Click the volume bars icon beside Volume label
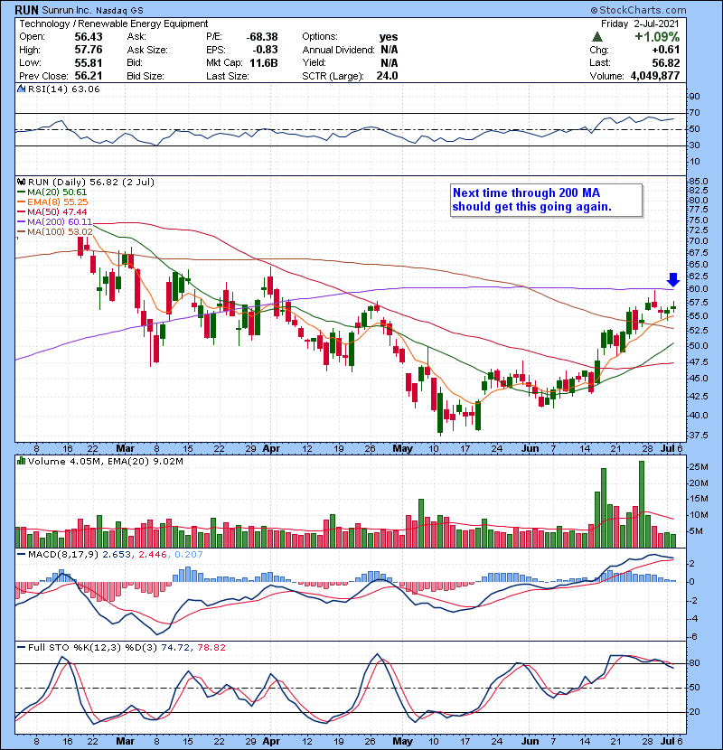 pos(21,461)
